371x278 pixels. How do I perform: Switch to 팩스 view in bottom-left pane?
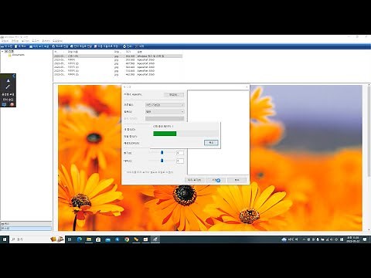(26, 224)
